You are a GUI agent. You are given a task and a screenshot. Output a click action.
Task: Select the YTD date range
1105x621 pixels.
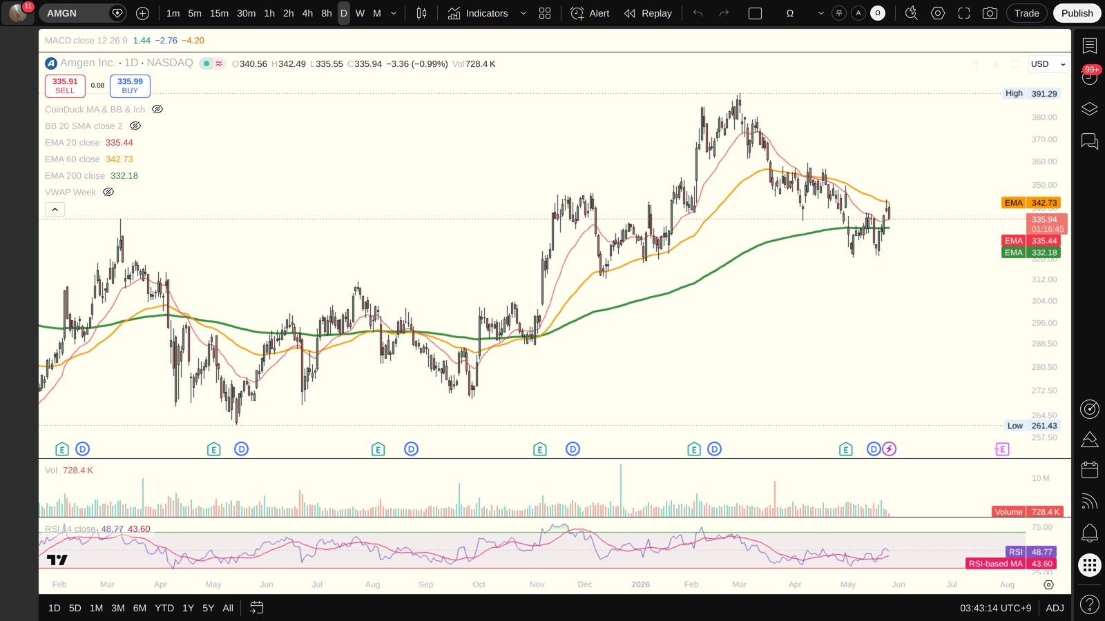click(164, 608)
